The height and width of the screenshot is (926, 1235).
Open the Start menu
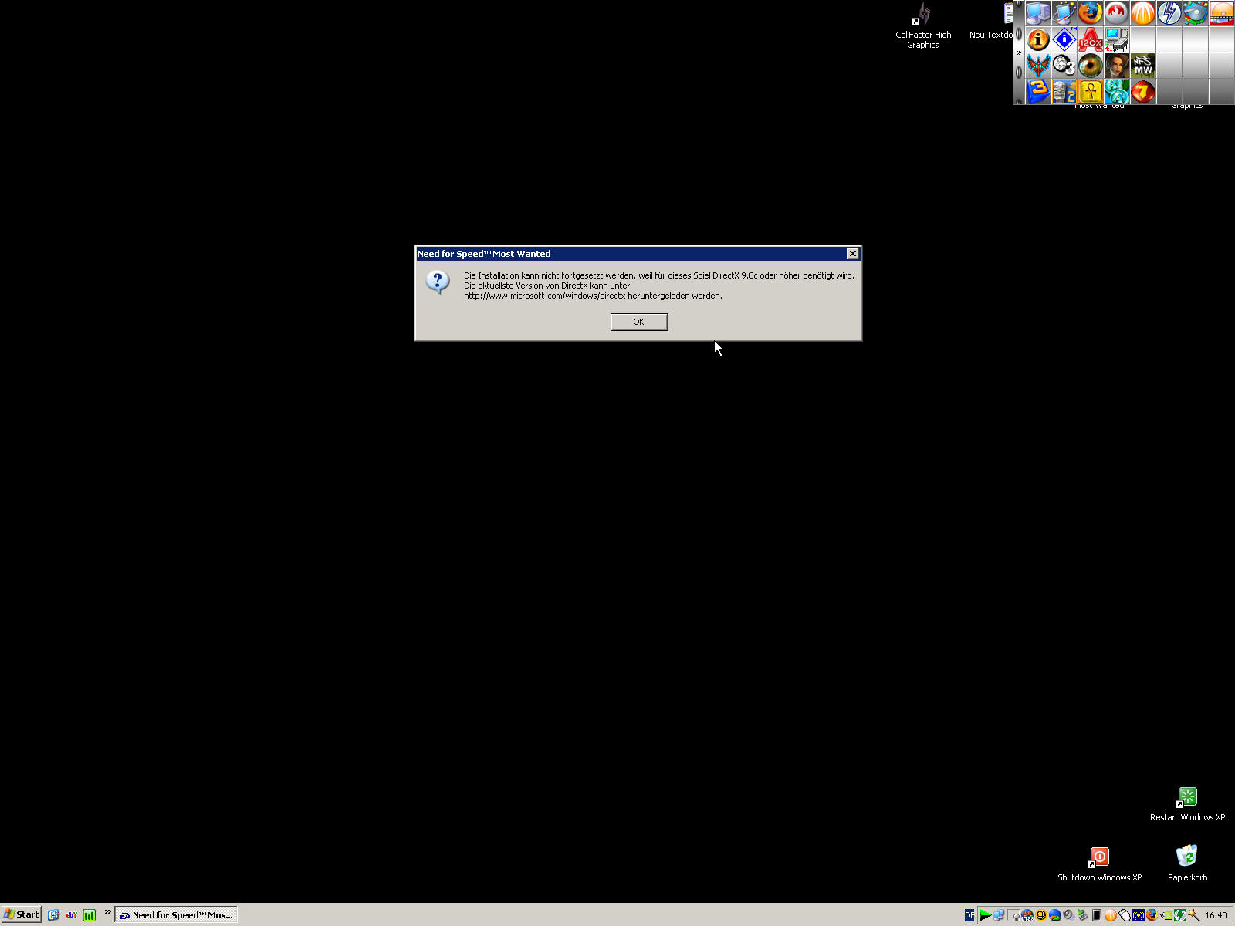tap(21, 914)
